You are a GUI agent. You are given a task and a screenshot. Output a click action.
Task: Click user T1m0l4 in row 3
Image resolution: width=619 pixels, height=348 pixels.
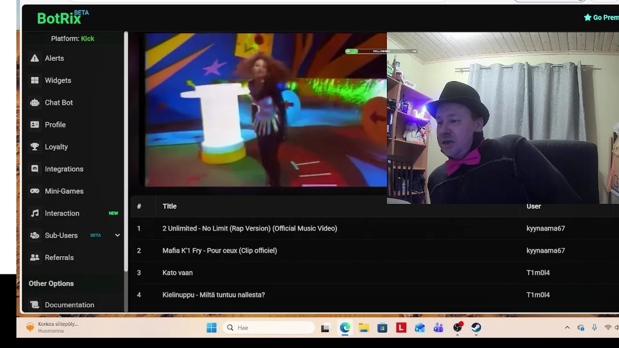(x=538, y=273)
